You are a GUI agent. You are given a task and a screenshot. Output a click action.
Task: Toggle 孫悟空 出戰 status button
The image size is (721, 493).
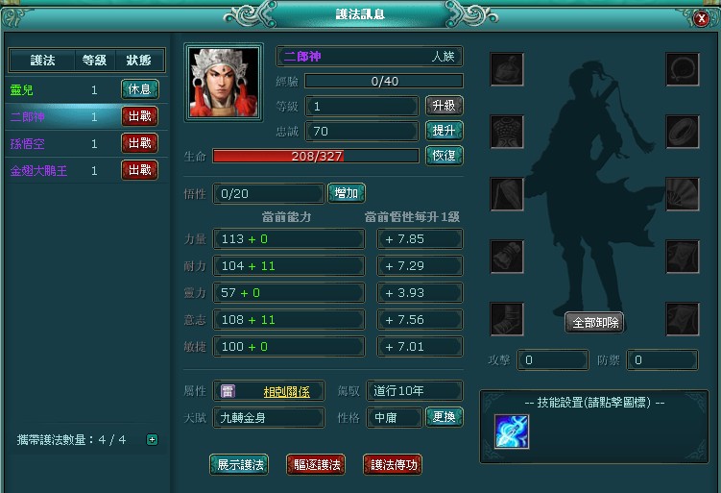140,143
